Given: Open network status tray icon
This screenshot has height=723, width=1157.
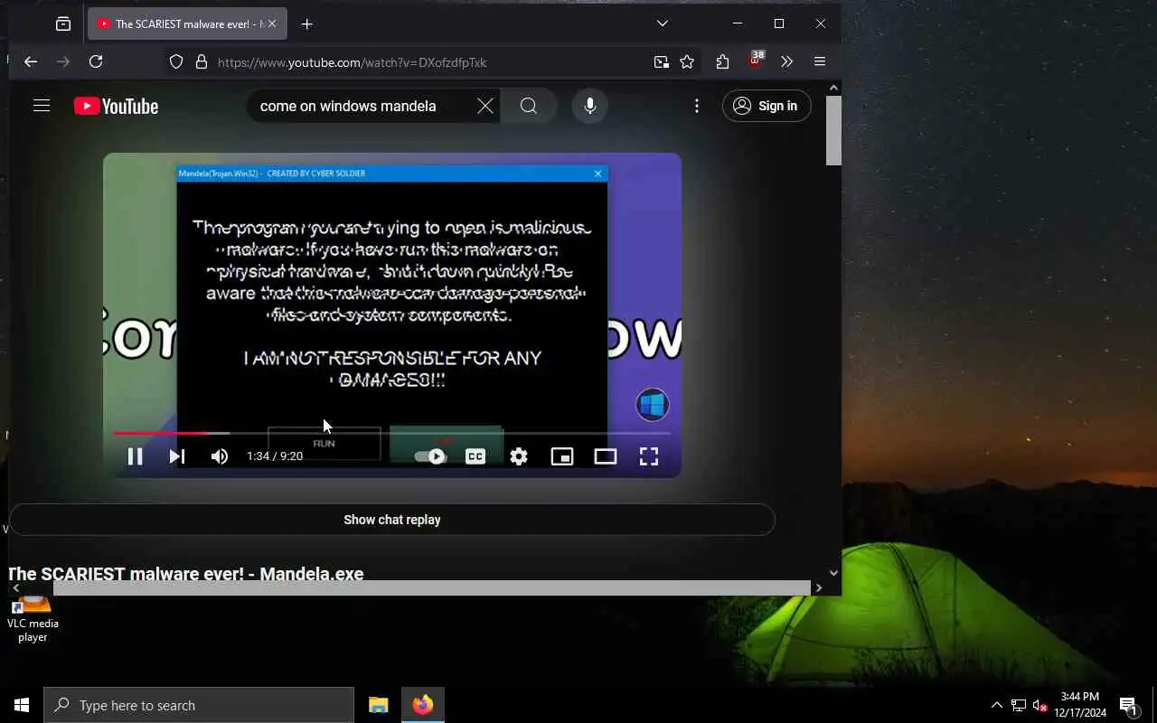Looking at the screenshot, I should (1019, 705).
